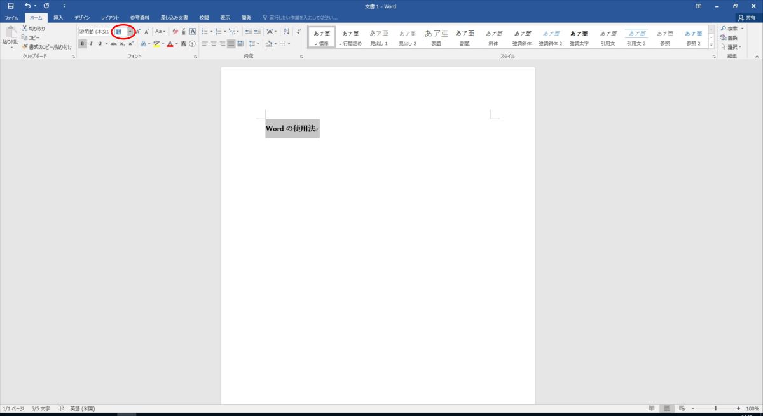This screenshot has width=763, height=416.
Task: Click the character border icon
Action: click(193, 31)
